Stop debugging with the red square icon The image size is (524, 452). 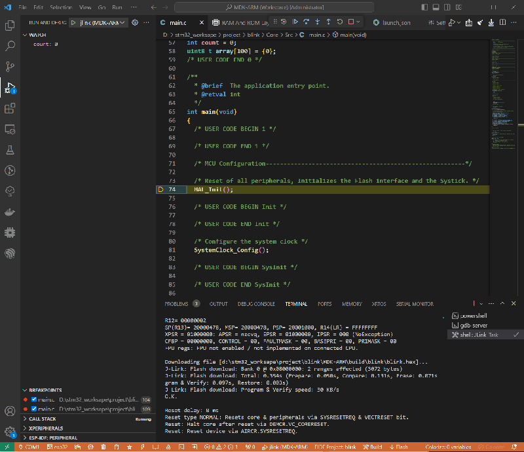pos(352,21)
